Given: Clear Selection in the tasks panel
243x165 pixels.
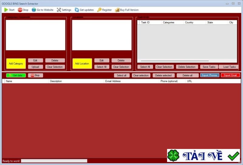Looking at the screenshot, I should [164, 67].
